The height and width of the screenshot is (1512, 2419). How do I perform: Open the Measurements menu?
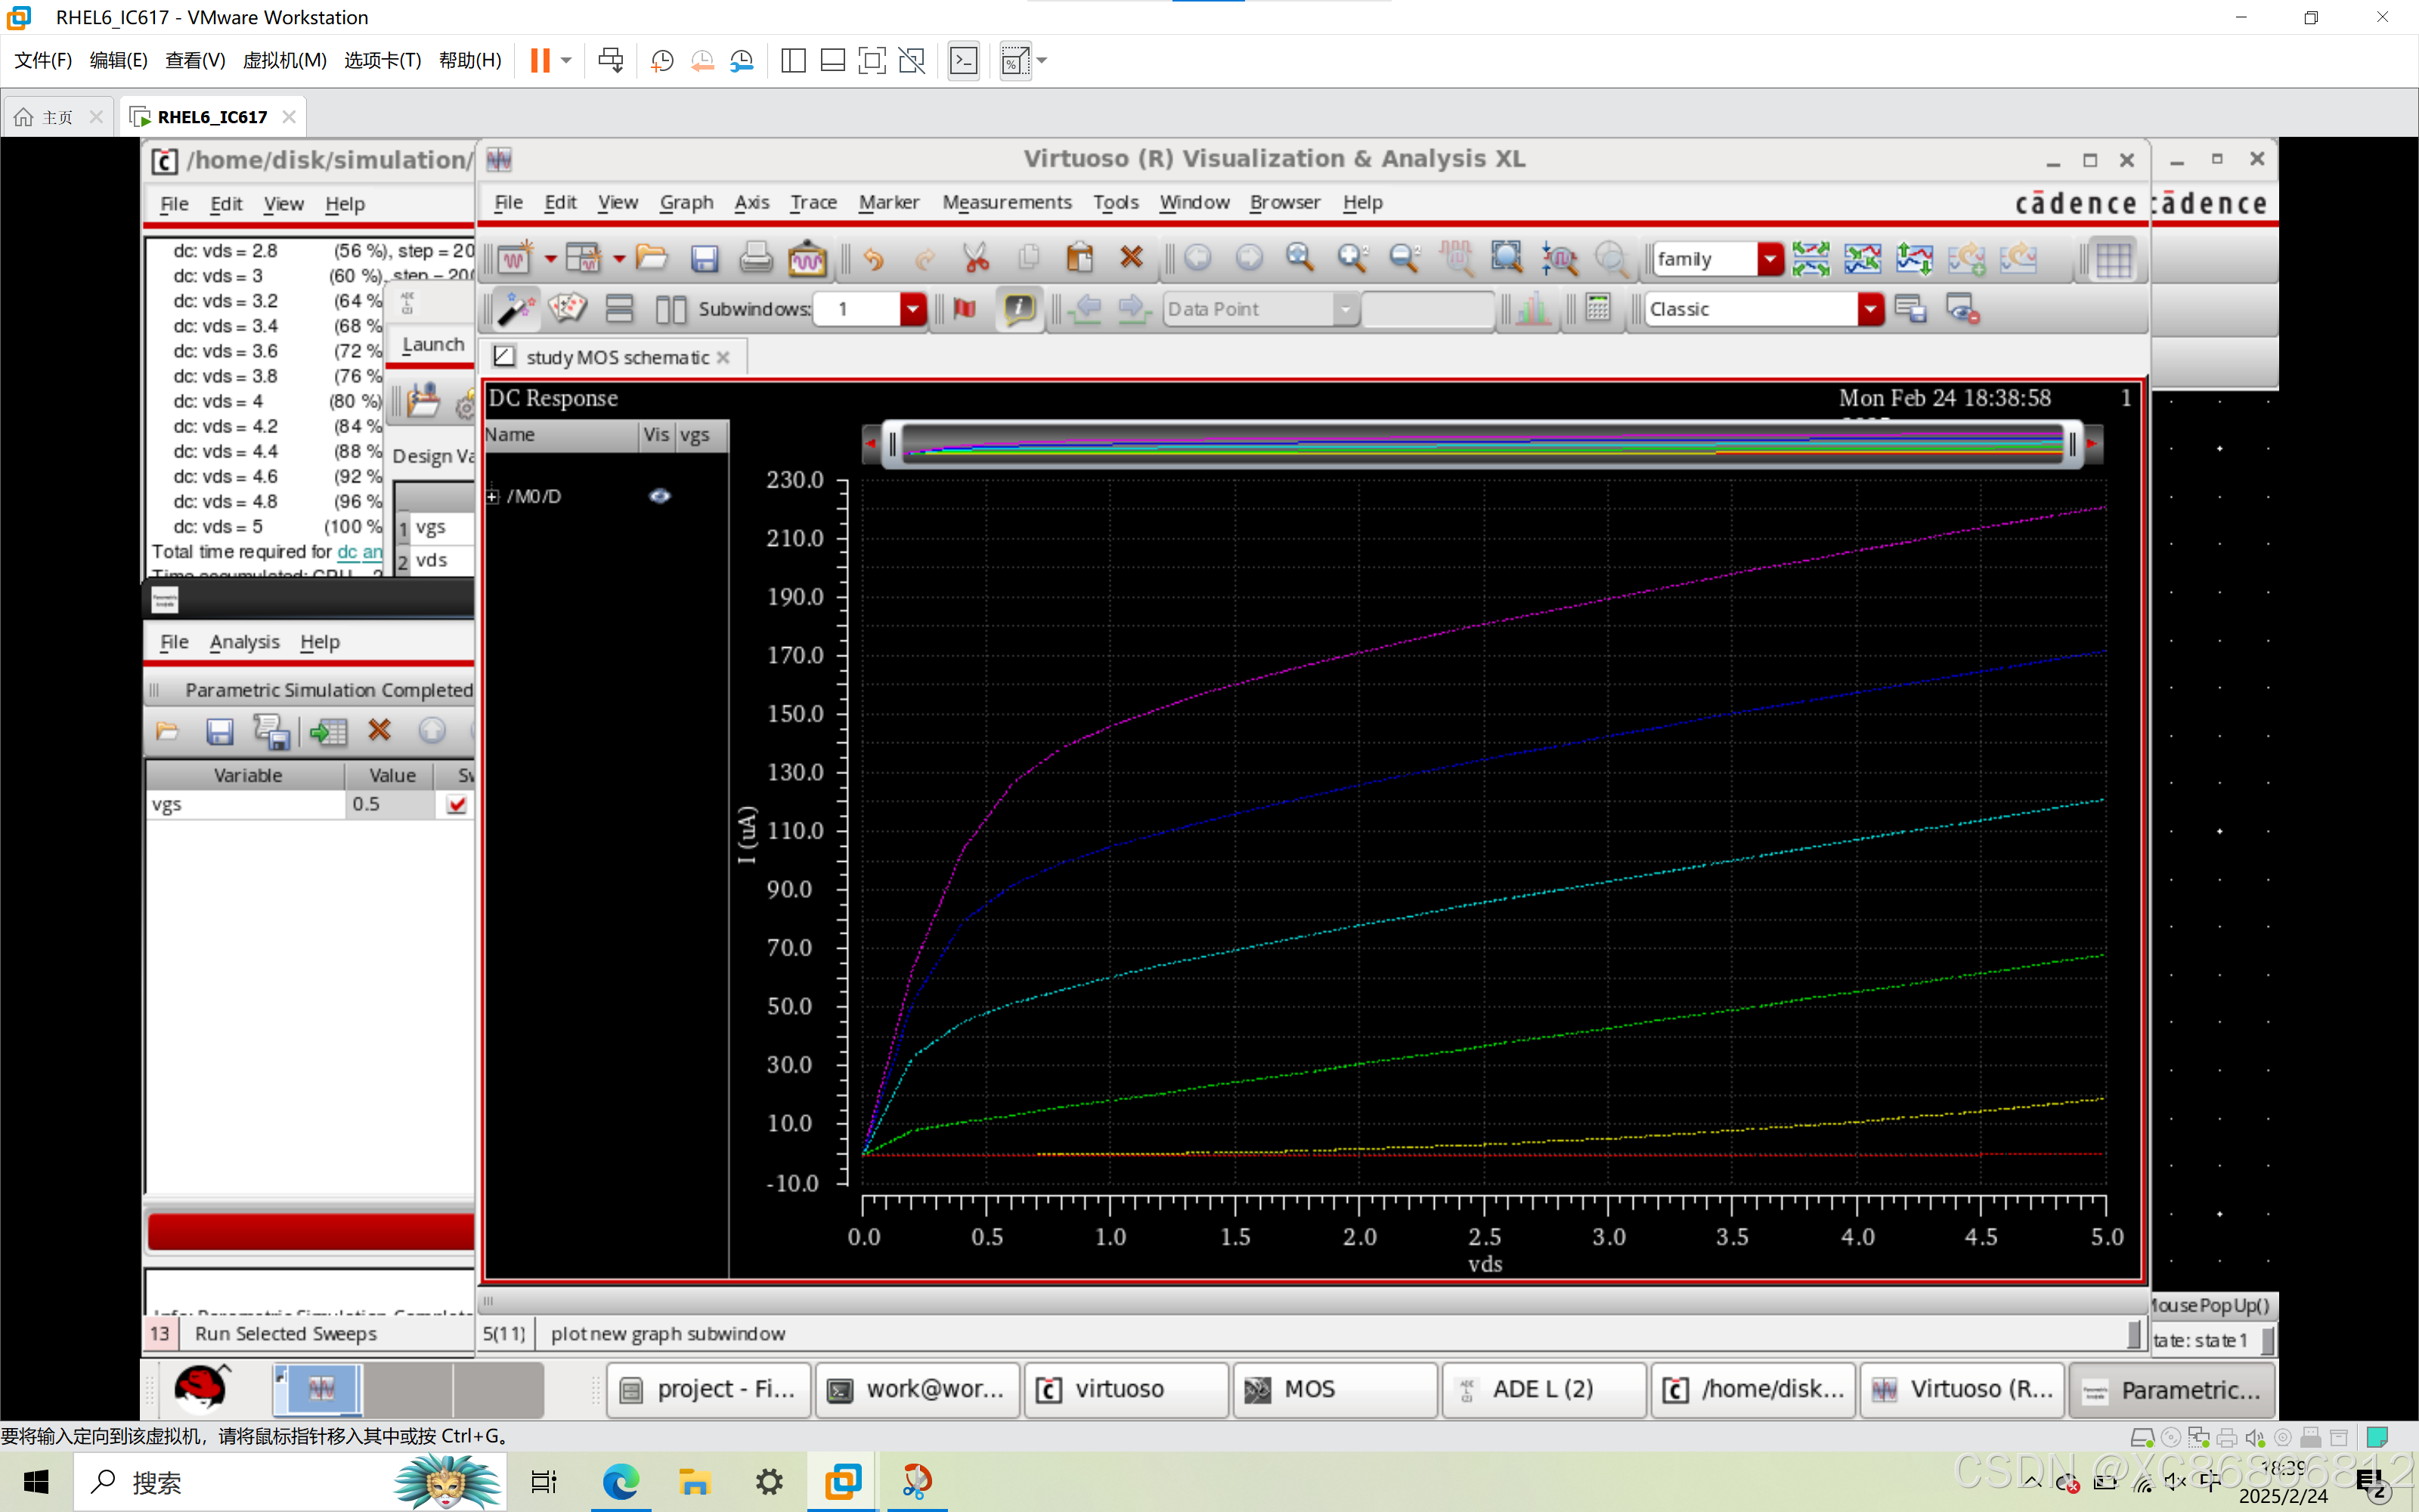point(1005,203)
